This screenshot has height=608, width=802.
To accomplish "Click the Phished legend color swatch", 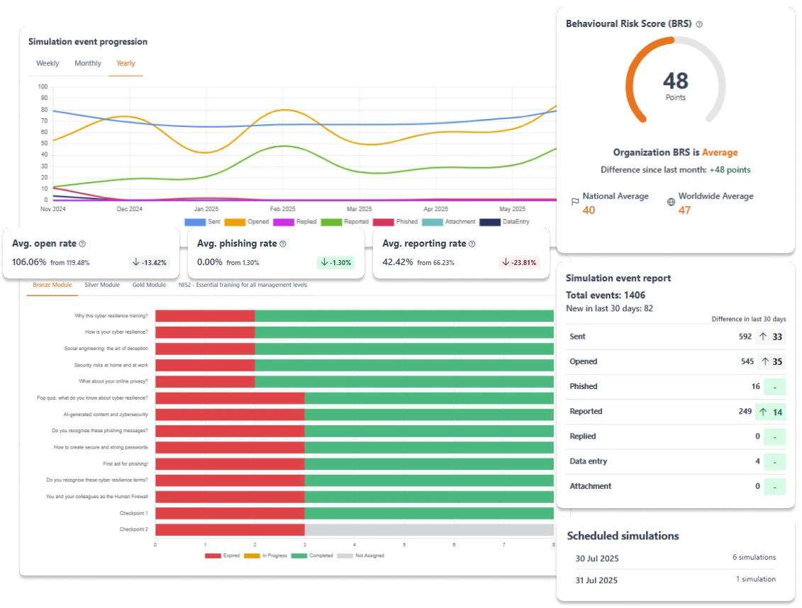I will (383, 222).
